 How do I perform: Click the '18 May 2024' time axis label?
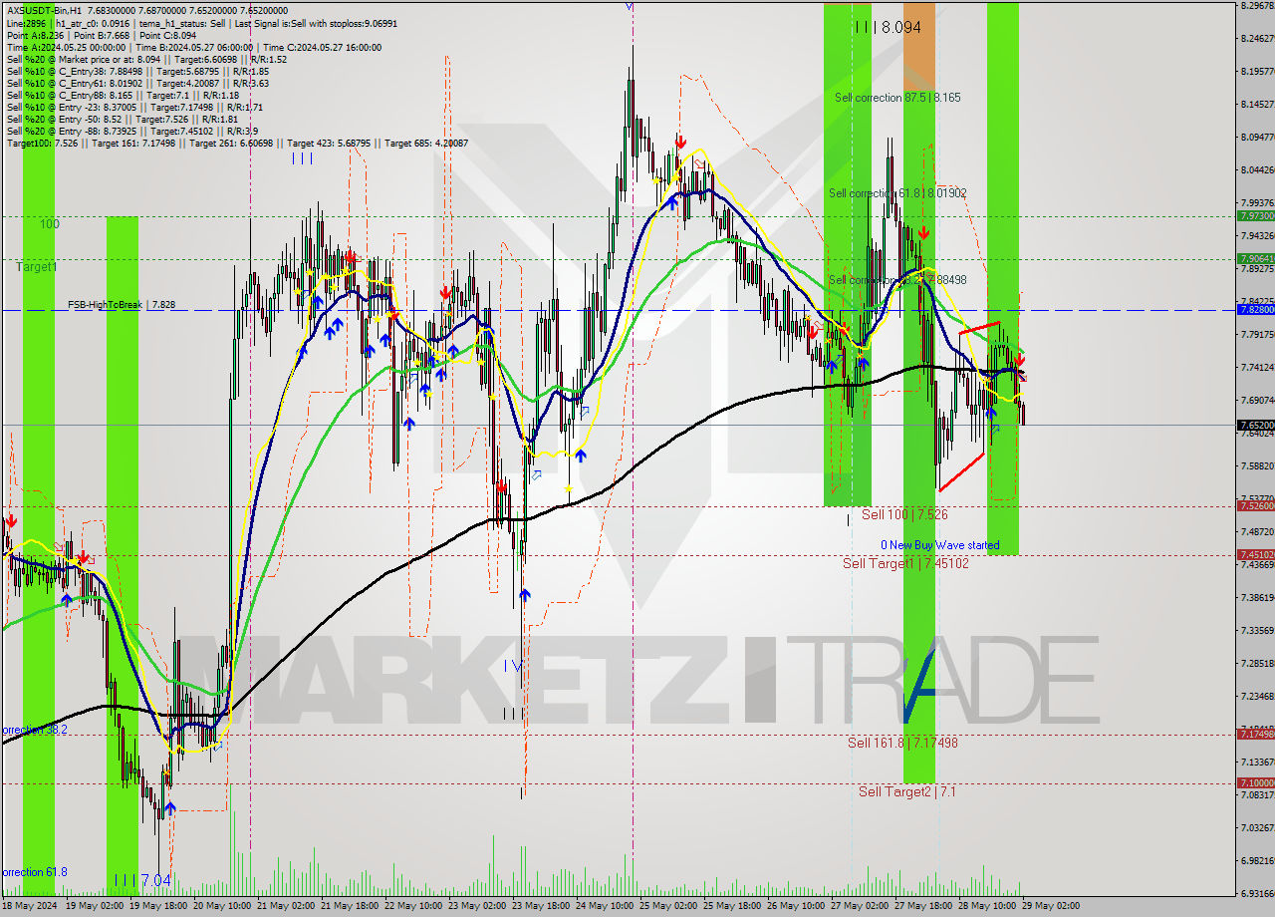tap(29, 906)
